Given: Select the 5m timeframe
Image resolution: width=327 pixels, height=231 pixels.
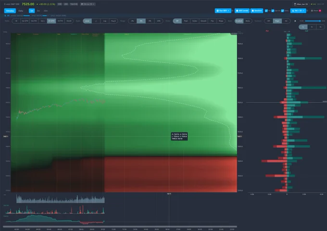Looking at the screenshot, I should tap(38, 11).
